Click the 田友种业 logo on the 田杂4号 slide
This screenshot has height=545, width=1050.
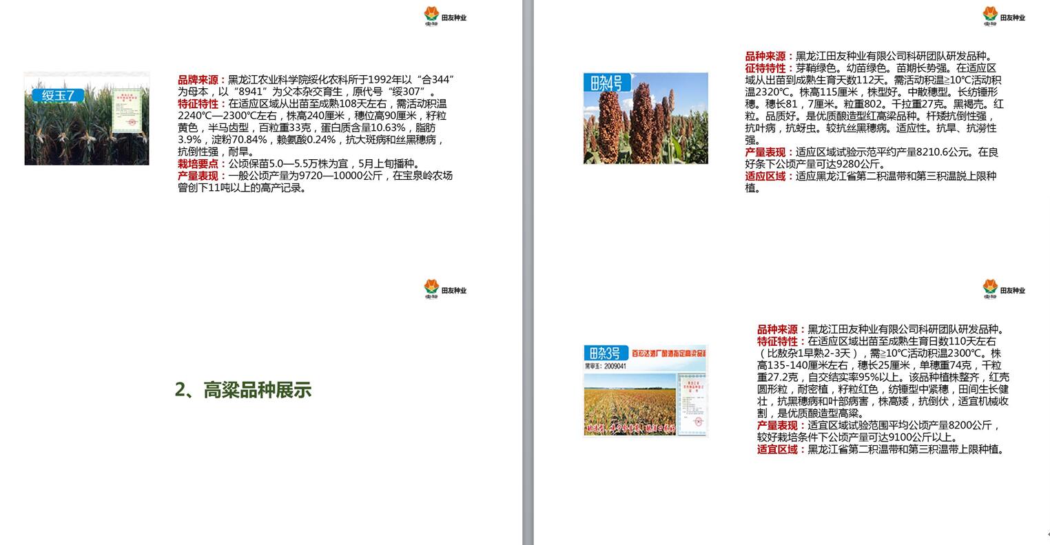pyautogui.click(x=1004, y=16)
